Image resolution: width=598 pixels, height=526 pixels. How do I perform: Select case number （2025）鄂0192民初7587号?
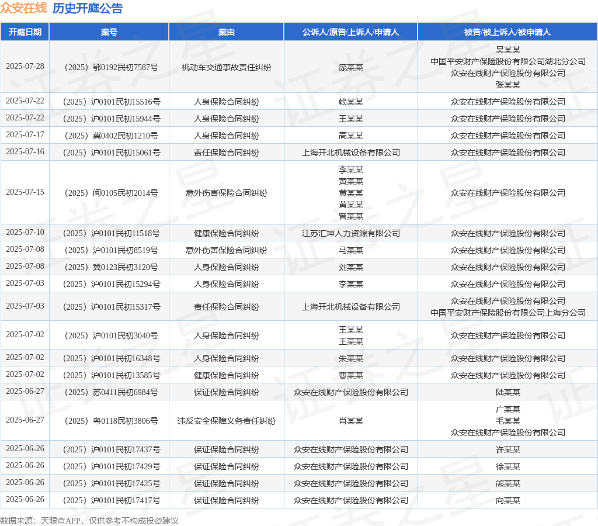[x=109, y=67]
